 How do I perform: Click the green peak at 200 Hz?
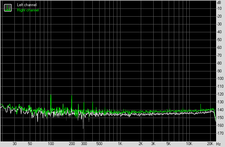[x=72, y=102]
